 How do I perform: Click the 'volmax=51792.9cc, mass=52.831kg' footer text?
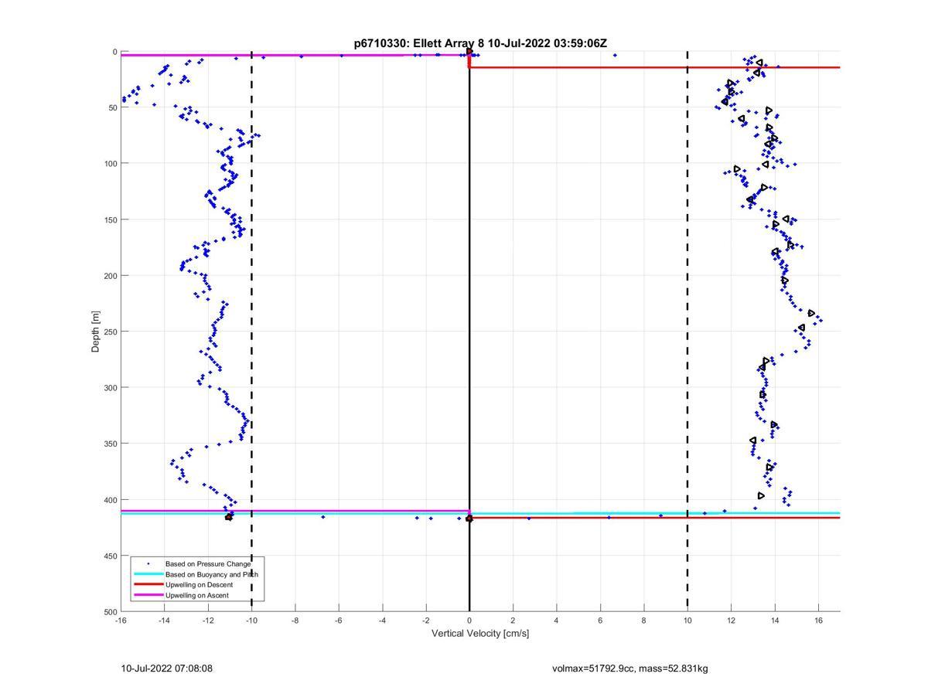click(x=630, y=668)
